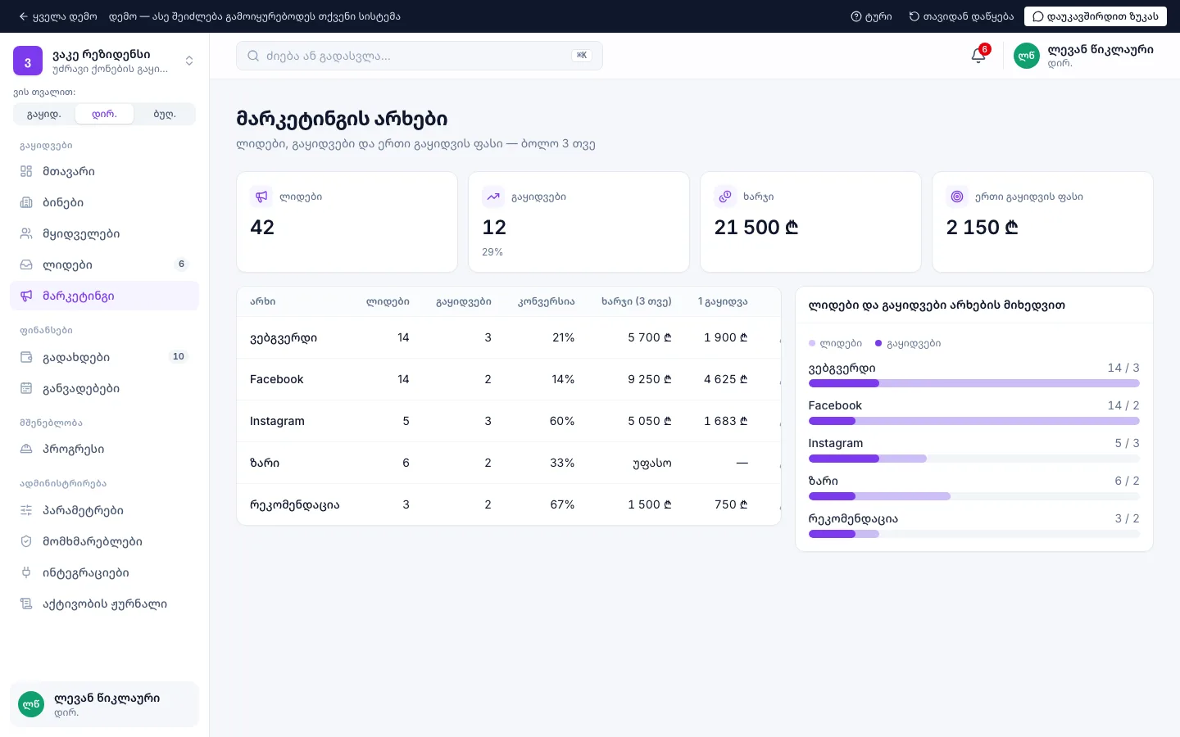
Task: Click the trend arrow icon in გაყიდვები card
Action: pos(493,197)
